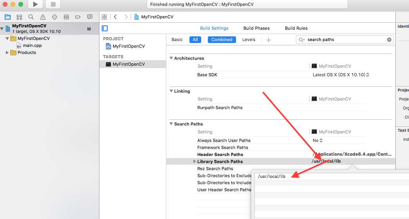This screenshot has height=219, width=409.
Task: Collapse the Linking section
Action: [x=171, y=91]
